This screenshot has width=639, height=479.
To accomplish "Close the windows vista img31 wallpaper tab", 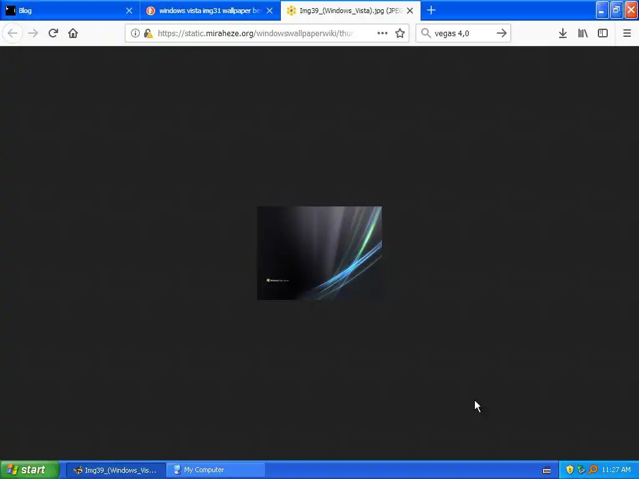I will point(270,11).
